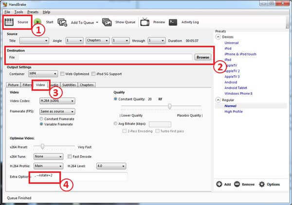Switch to the Subtitles tab
This screenshot has height=205, width=292.
click(x=69, y=85)
